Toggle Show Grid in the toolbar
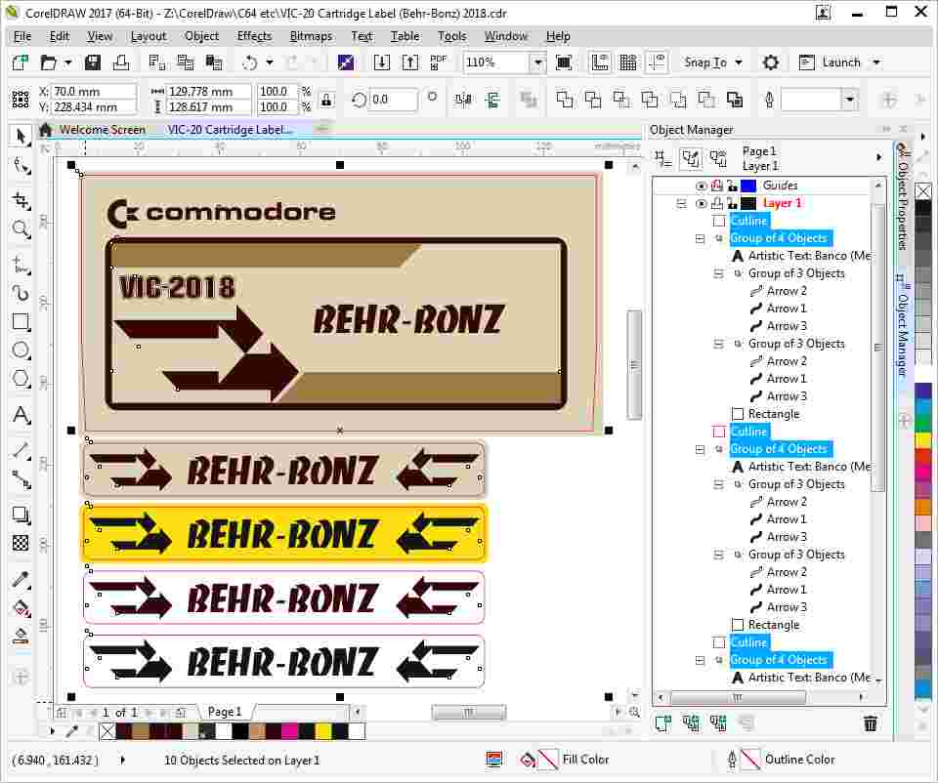Image resolution: width=938 pixels, height=783 pixels. (x=628, y=62)
